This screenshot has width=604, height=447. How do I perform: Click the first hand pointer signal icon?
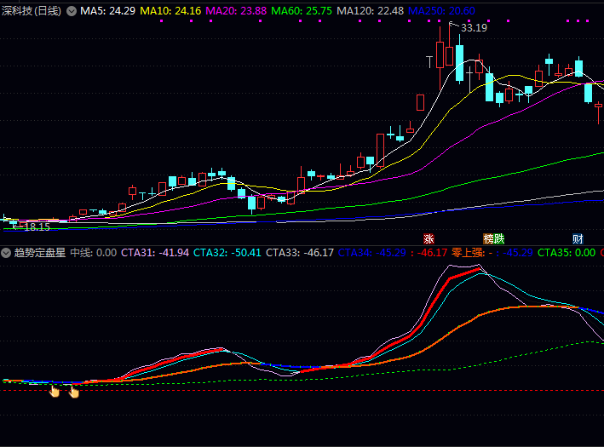[55, 391]
